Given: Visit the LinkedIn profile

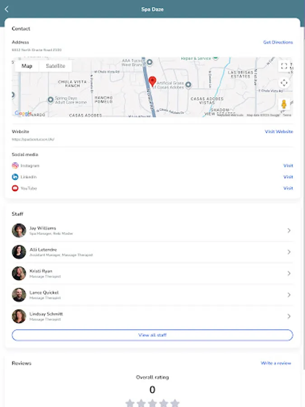Looking at the screenshot, I should coord(288,177).
